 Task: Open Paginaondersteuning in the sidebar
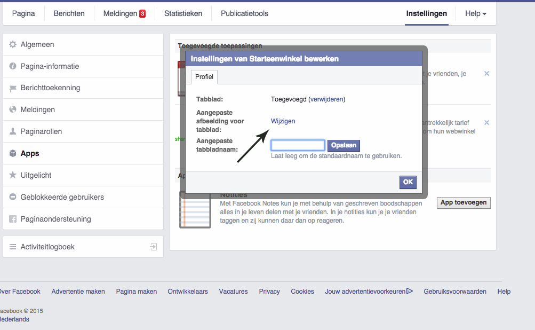(83, 219)
